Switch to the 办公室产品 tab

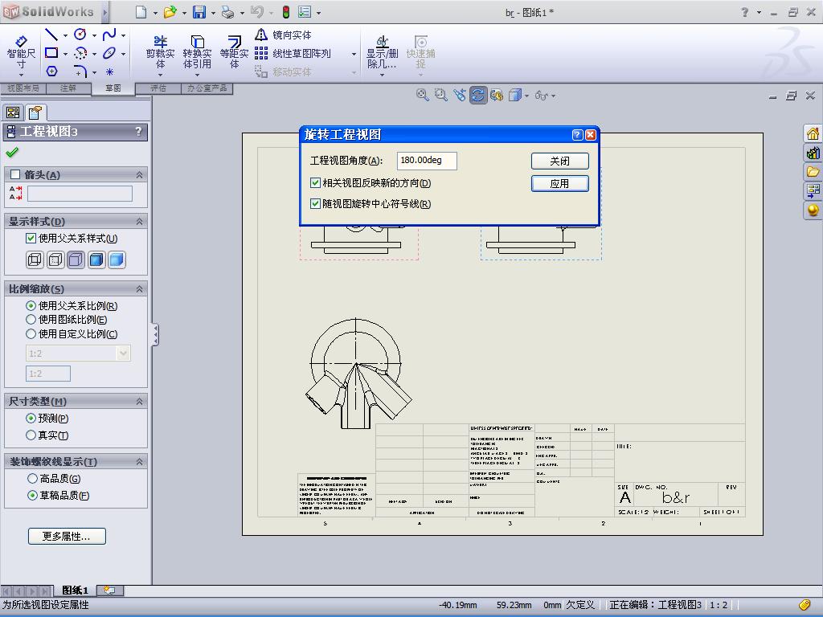click(x=207, y=88)
